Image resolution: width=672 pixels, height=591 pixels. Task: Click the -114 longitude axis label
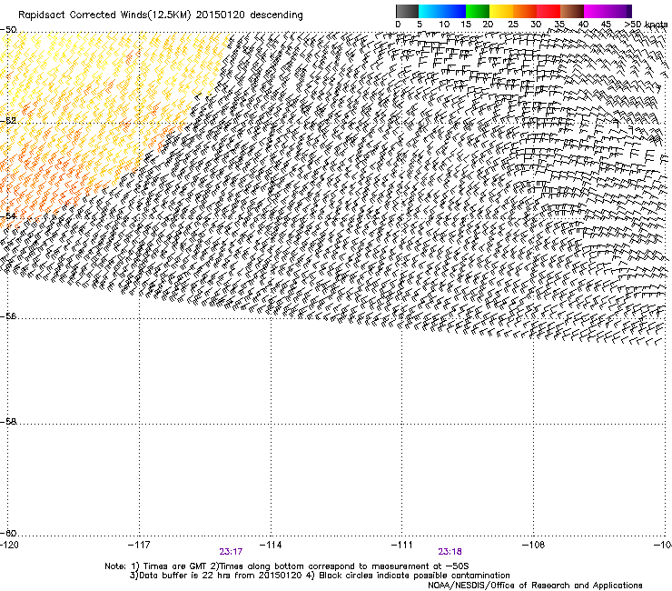[x=271, y=545]
